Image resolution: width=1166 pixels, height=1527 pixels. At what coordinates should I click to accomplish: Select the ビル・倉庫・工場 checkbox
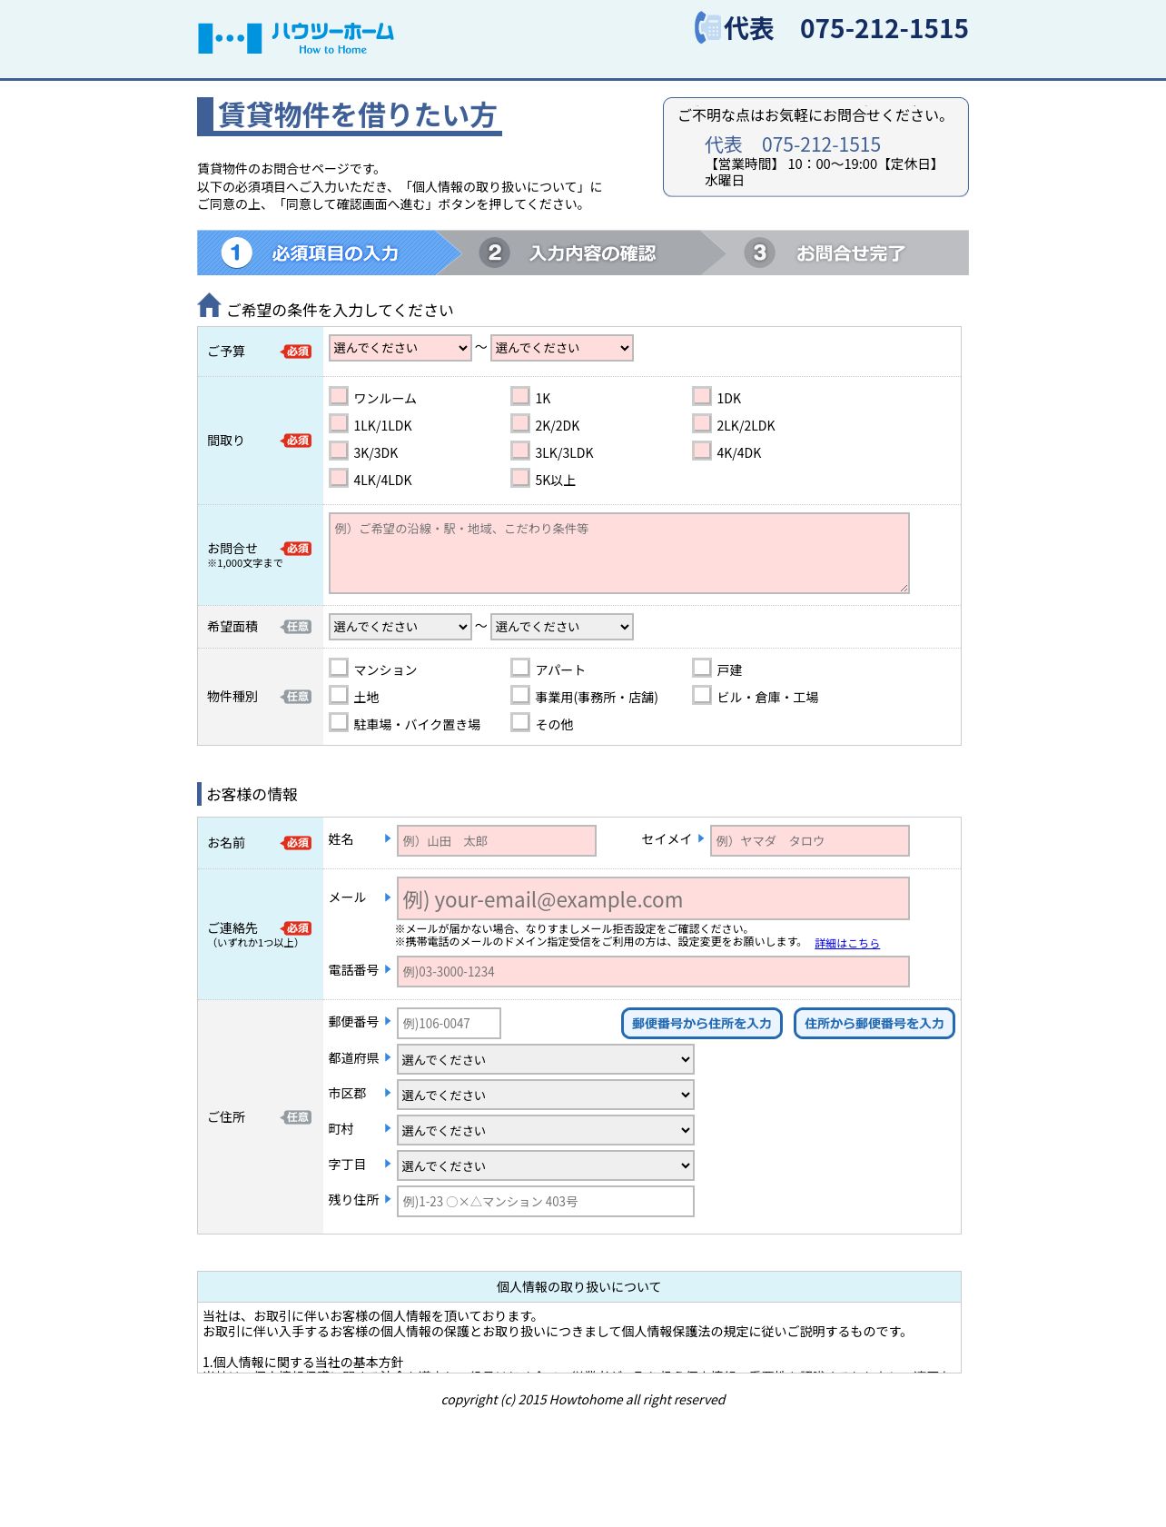coord(702,695)
